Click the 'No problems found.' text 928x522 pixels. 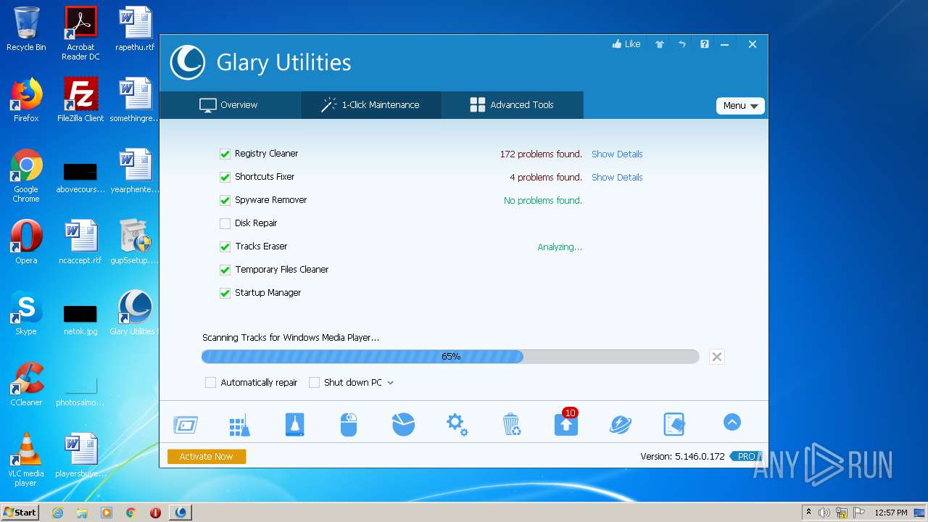[x=543, y=200]
